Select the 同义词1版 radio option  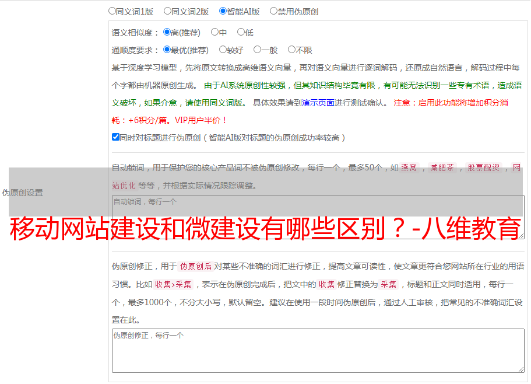pos(112,11)
